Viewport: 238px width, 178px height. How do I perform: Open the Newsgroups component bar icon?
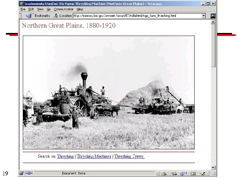click(x=183, y=173)
